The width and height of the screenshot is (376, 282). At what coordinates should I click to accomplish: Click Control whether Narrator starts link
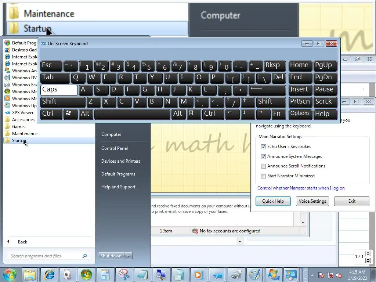tap(301, 188)
